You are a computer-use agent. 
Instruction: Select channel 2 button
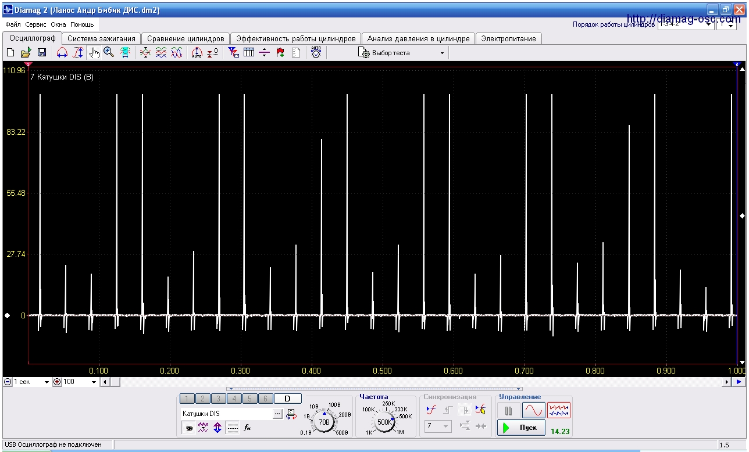pos(202,399)
